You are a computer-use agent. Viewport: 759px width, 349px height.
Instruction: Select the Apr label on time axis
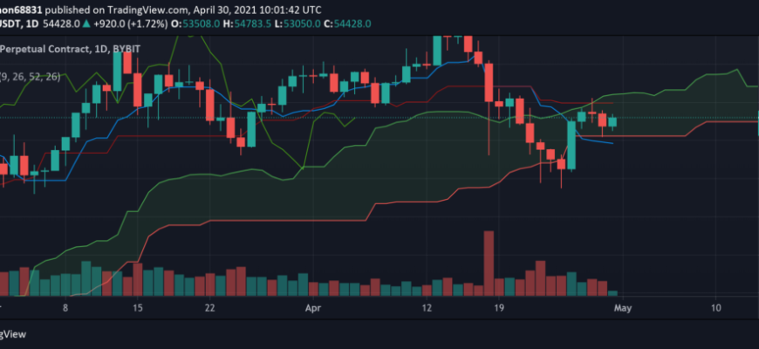click(313, 308)
